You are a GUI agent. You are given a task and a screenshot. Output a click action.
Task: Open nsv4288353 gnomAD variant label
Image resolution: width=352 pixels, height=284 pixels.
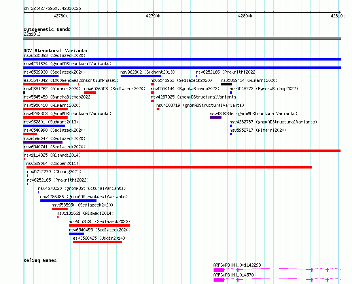coord(68,114)
